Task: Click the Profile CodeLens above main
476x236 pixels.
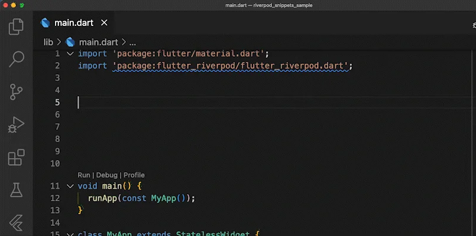Action: [134, 175]
